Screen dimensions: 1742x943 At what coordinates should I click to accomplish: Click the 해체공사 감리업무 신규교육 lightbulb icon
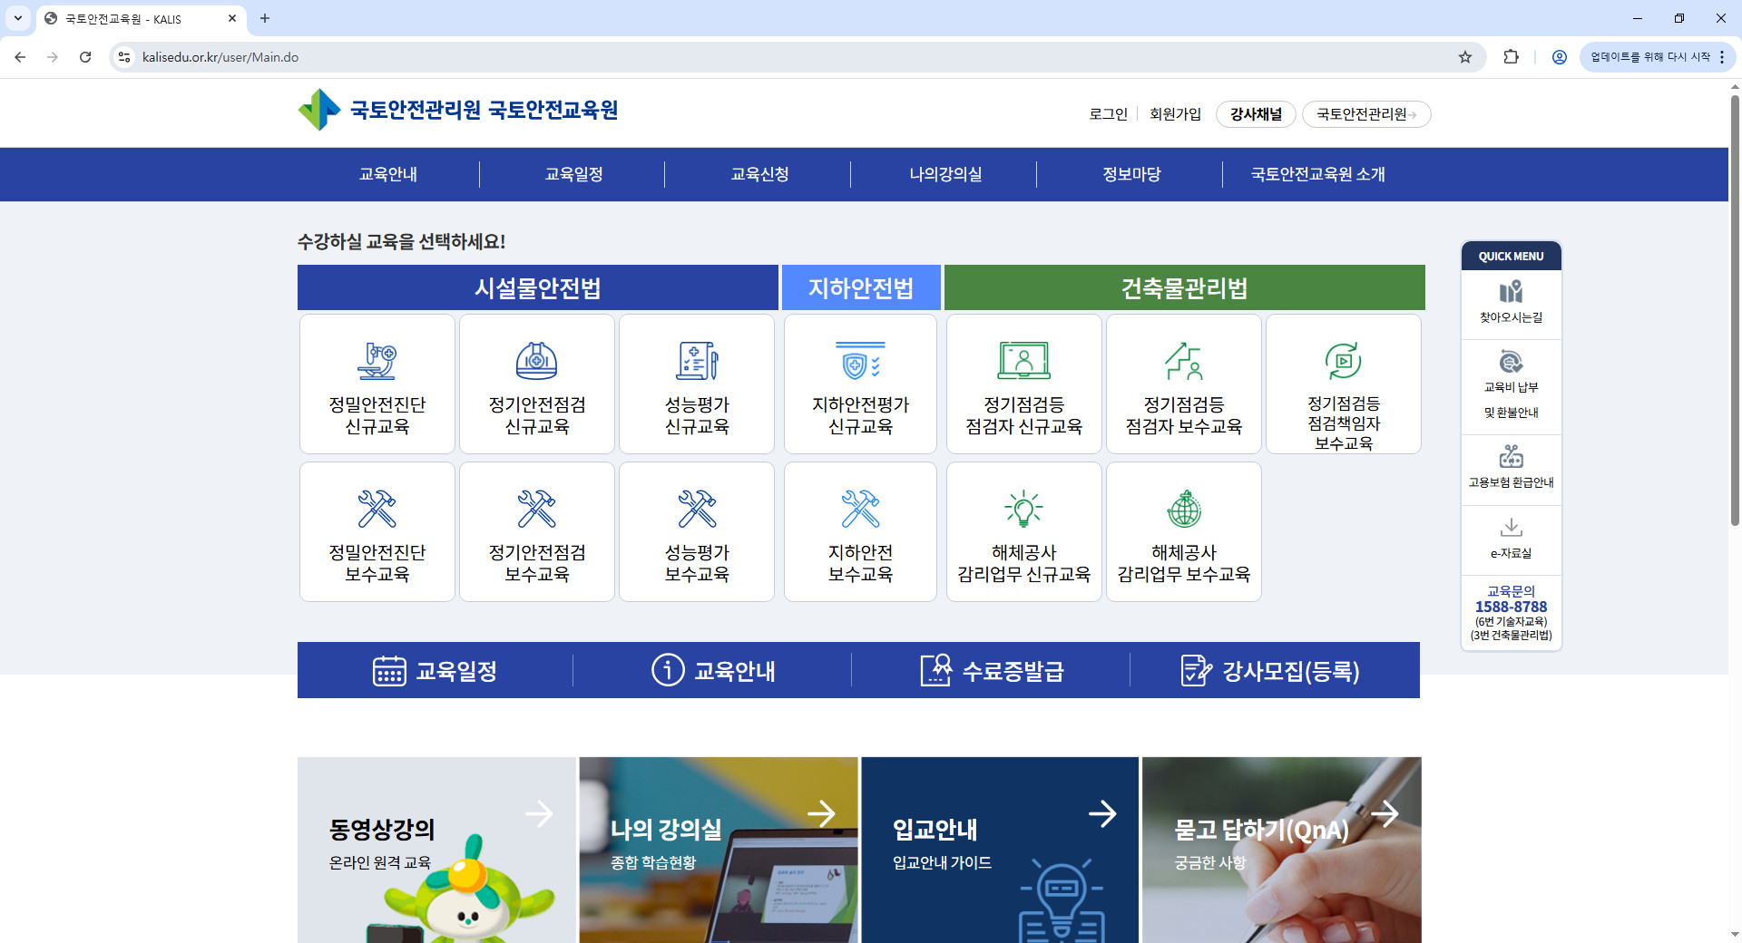1023,509
